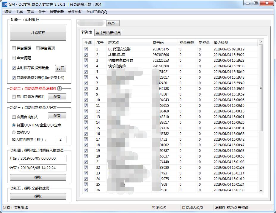This screenshot has height=213, width=276.
Task: Click timestamp 2019/06/05 09:38:19
Action: [229, 49]
